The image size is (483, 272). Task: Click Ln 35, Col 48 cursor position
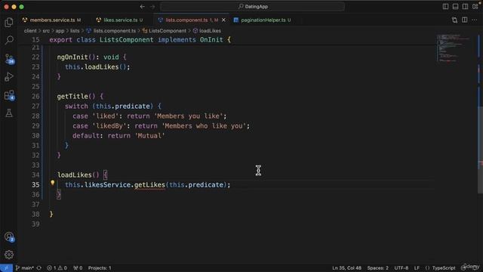point(346,268)
